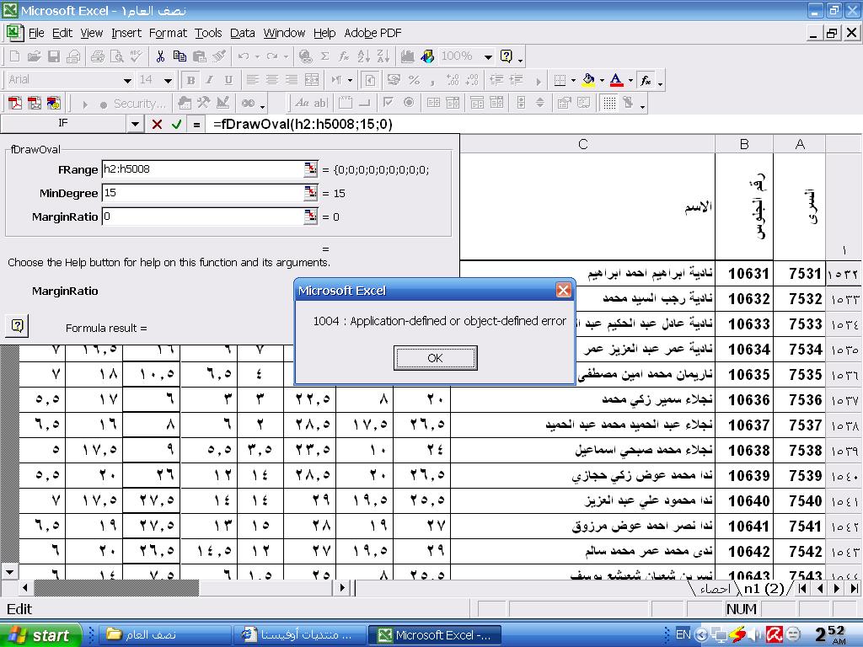The height and width of the screenshot is (647, 863).
Task: Click the Align Right icon
Action: tap(291, 80)
